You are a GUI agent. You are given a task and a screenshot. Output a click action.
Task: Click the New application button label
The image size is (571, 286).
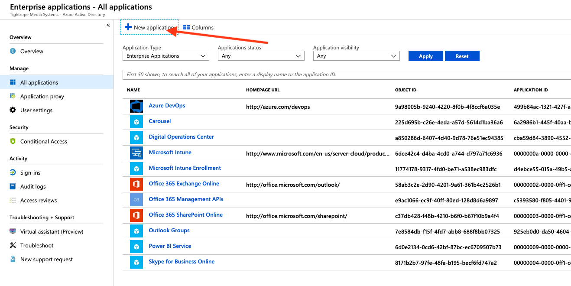154,27
